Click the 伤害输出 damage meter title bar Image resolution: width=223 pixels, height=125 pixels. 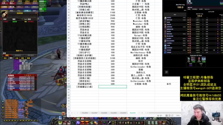[x=22, y=75]
